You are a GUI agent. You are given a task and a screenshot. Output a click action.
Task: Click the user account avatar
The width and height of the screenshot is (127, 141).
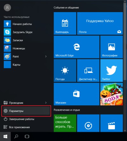7,8
